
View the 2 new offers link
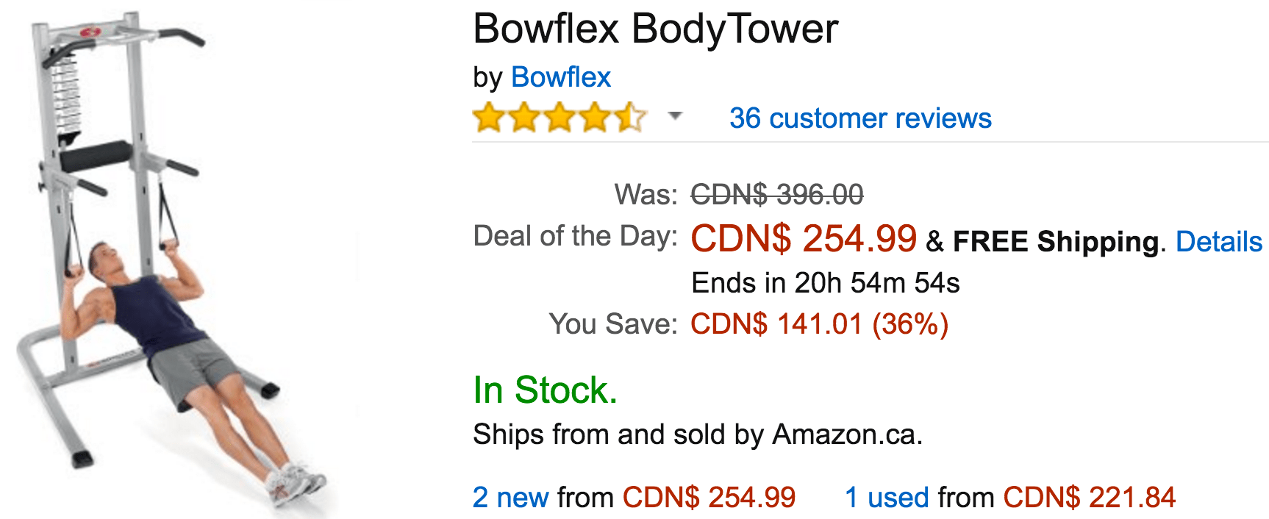[x=510, y=498]
